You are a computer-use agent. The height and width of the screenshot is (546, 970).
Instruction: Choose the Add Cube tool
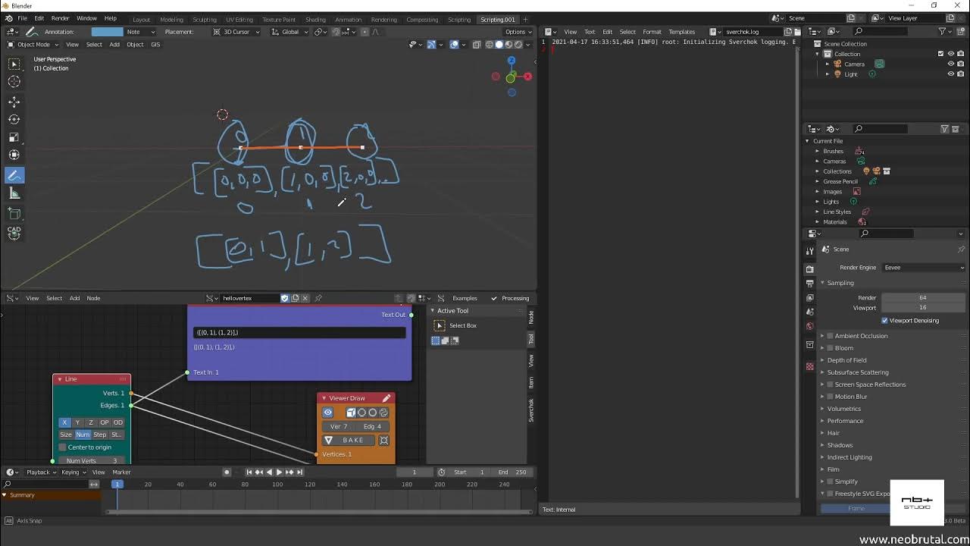coord(14,213)
